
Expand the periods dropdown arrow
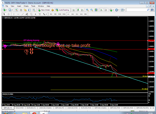click(119, 10)
